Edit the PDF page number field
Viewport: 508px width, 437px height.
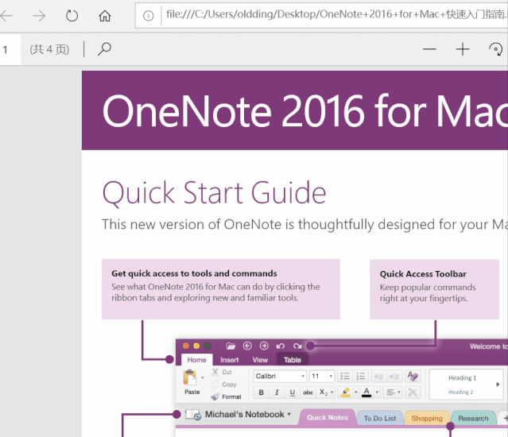pyautogui.click(x=10, y=49)
